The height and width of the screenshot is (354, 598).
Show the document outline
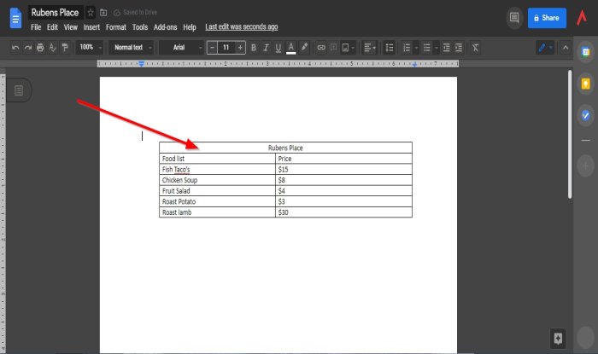click(19, 90)
